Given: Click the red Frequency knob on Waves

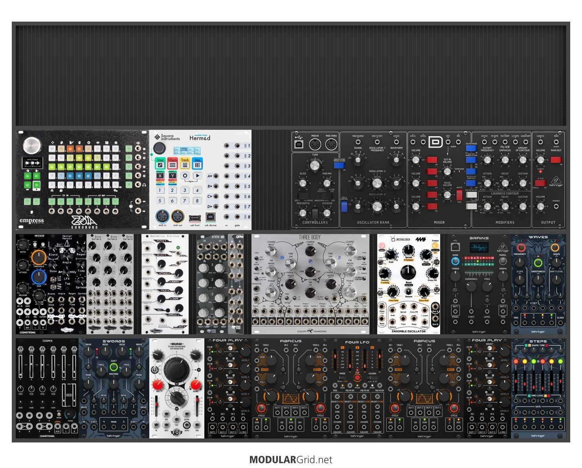Looking at the screenshot, I should click(521, 247).
